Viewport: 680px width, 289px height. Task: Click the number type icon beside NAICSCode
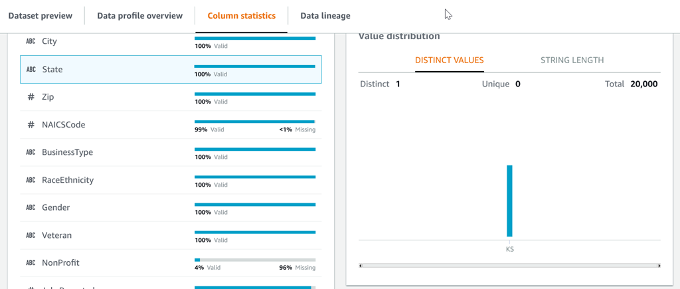tap(31, 125)
